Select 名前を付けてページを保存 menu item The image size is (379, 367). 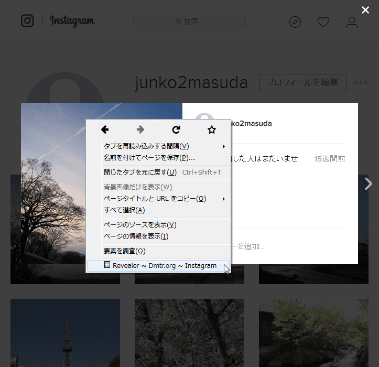tap(158, 158)
